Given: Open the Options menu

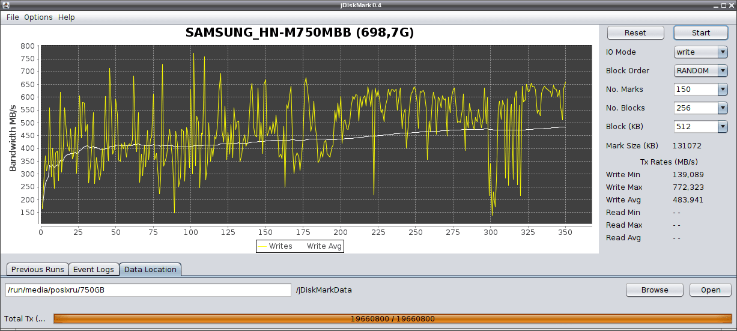Looking at the screenshot, I should [x=38, y=17].
